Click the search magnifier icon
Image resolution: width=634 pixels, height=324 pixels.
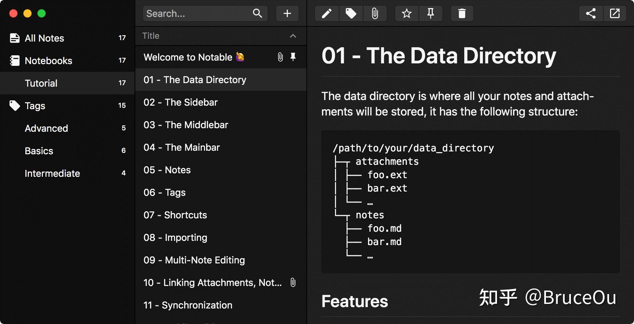click(x=257, y=14)
